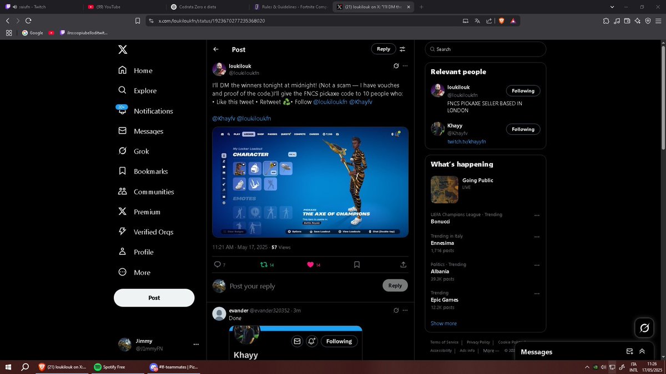Open the More item in left sidebar

134,273
